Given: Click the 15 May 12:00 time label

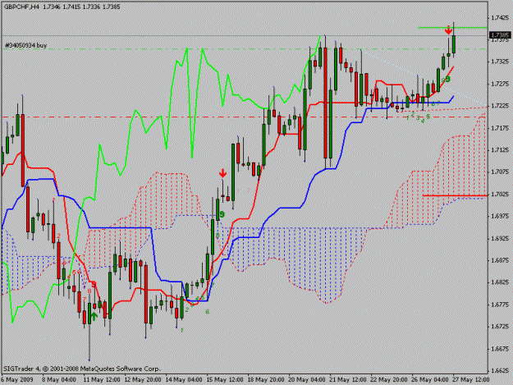Looking at the screenshot, I should (x=225, y=379).
